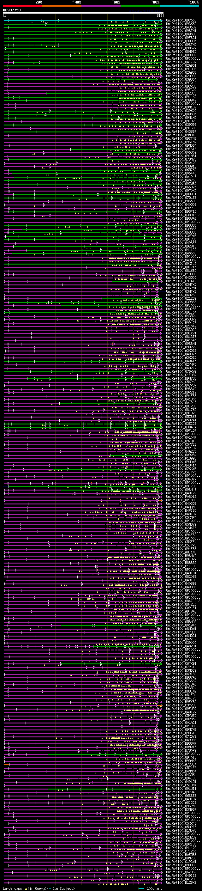This screenshot has height=891, width=202.
Task: Open hit UniRef100_Q43682
Action: [181, 27]
